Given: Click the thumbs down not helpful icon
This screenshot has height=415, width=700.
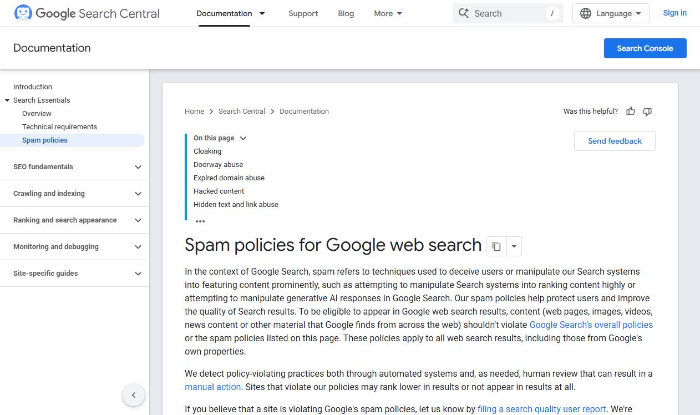Looking at the screenshot, I should click(x=647, y=112).
